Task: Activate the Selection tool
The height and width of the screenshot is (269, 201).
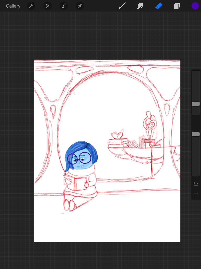Action: click(x=63, y=6)
